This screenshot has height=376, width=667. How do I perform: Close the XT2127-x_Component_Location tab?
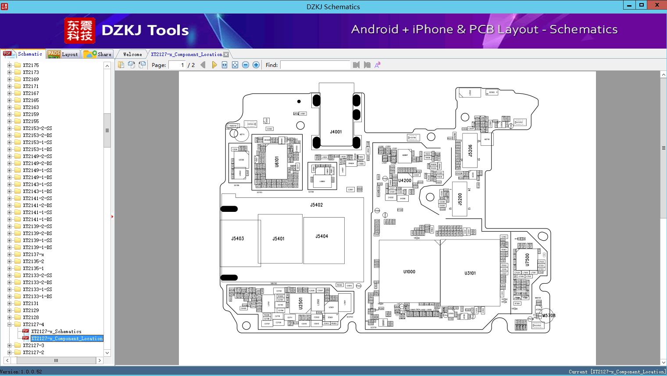(x=226, y=54)
